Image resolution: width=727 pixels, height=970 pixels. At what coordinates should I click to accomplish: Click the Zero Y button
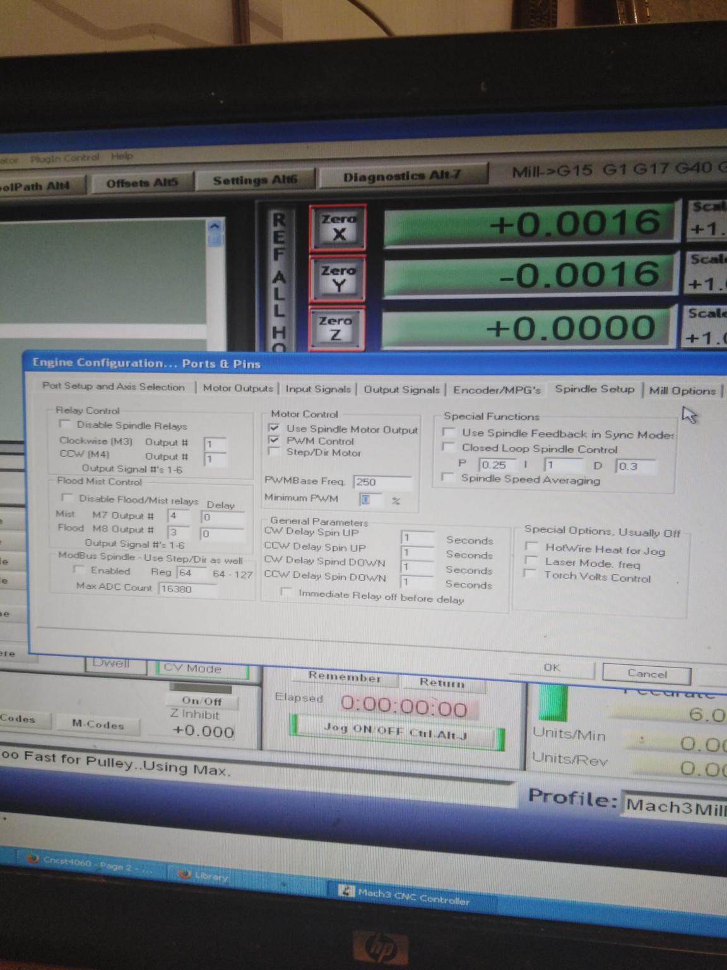coord(338,278)
